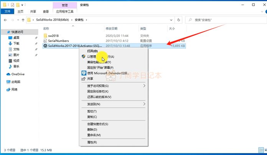Open OneDrive in the navigation pane

click(x=18, y=74)
